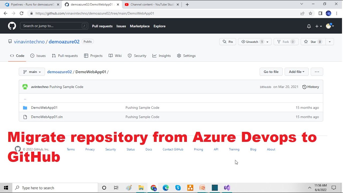The height and width of the screenshot is (193, 343).
Task: Select the repository Issues tab
Action: 38,56
